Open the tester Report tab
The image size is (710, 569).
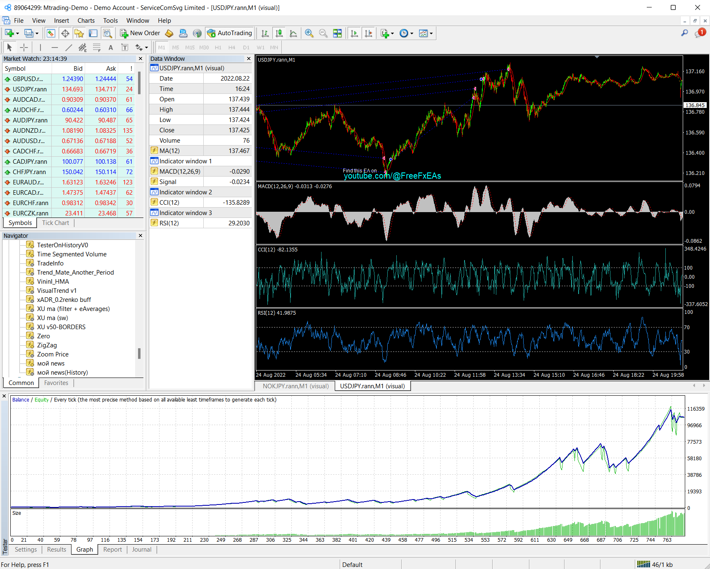(112, 550)
